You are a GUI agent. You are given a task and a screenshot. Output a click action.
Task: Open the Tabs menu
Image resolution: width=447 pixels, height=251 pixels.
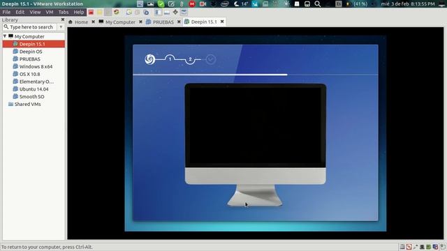64,13
